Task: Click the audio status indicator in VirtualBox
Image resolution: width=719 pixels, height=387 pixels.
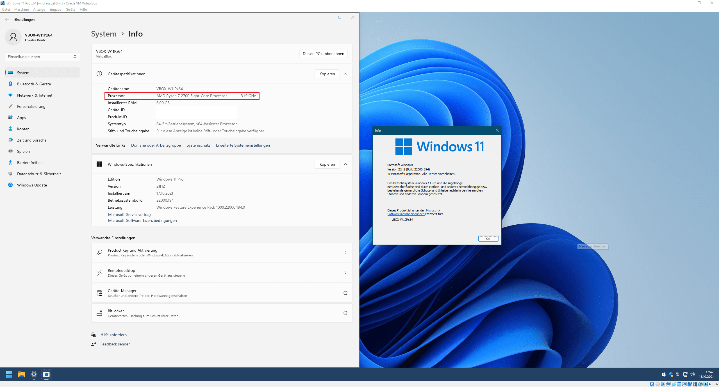Action: (663, 384)
